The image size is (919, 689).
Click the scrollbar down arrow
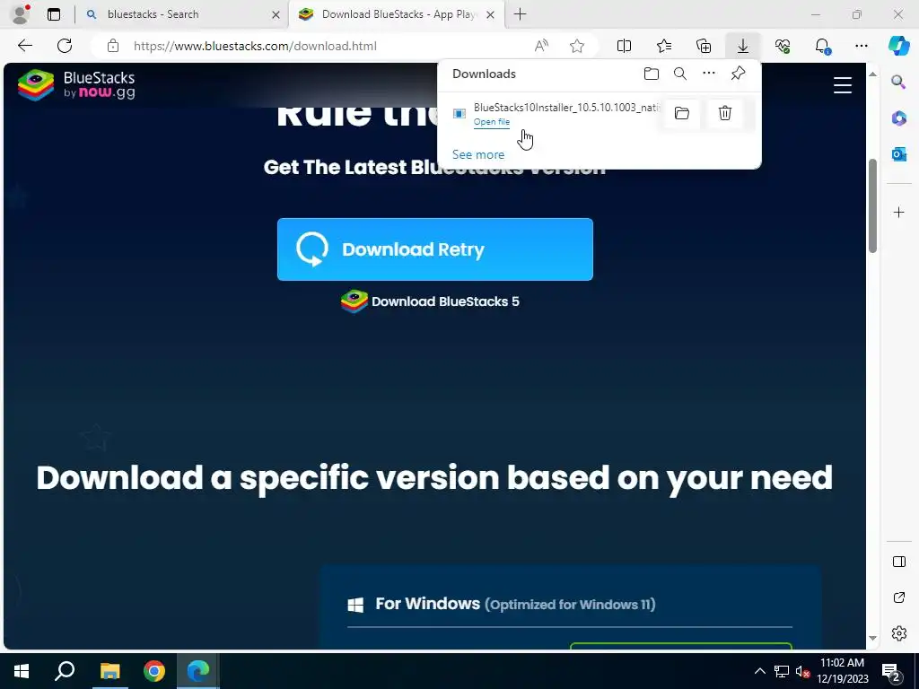pos(872,638)
